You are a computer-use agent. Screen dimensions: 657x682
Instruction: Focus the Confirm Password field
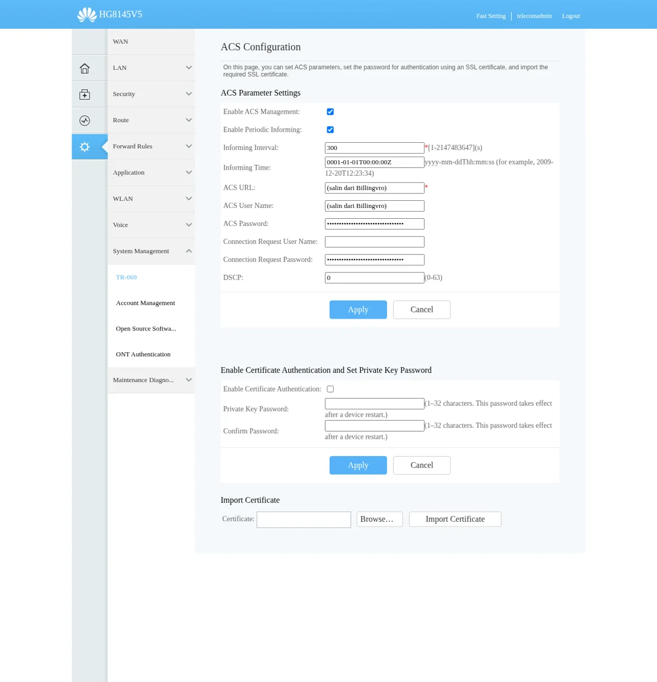click(374, 426)
